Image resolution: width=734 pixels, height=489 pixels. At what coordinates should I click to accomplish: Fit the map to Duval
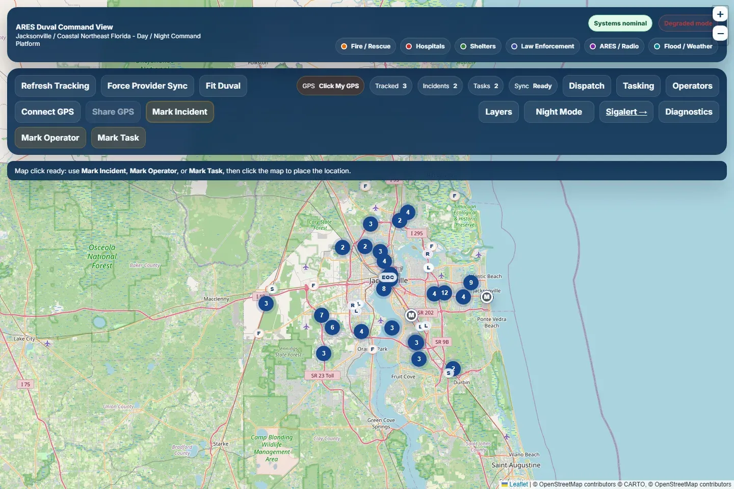coord(223,86)
